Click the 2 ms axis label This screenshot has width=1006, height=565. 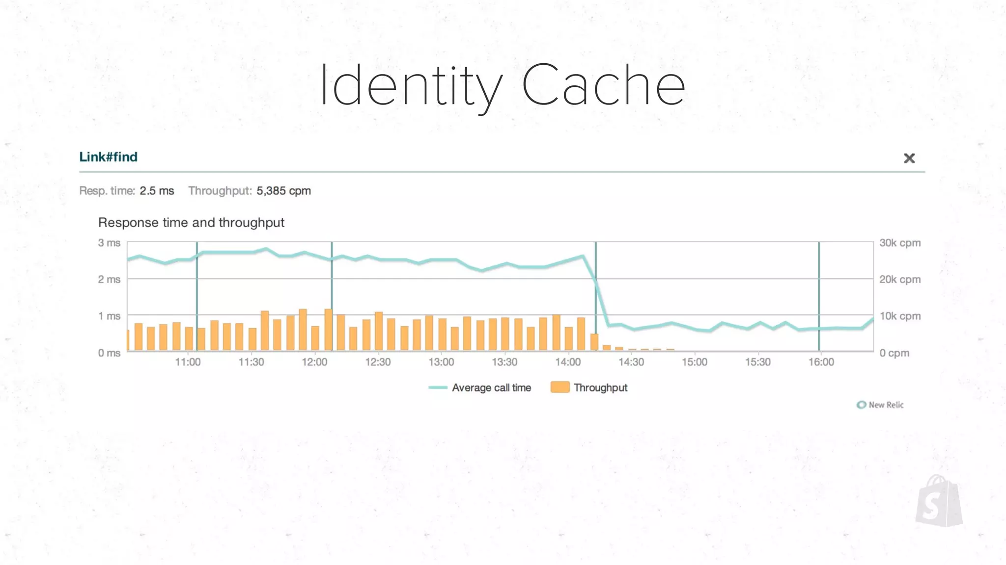109,279
